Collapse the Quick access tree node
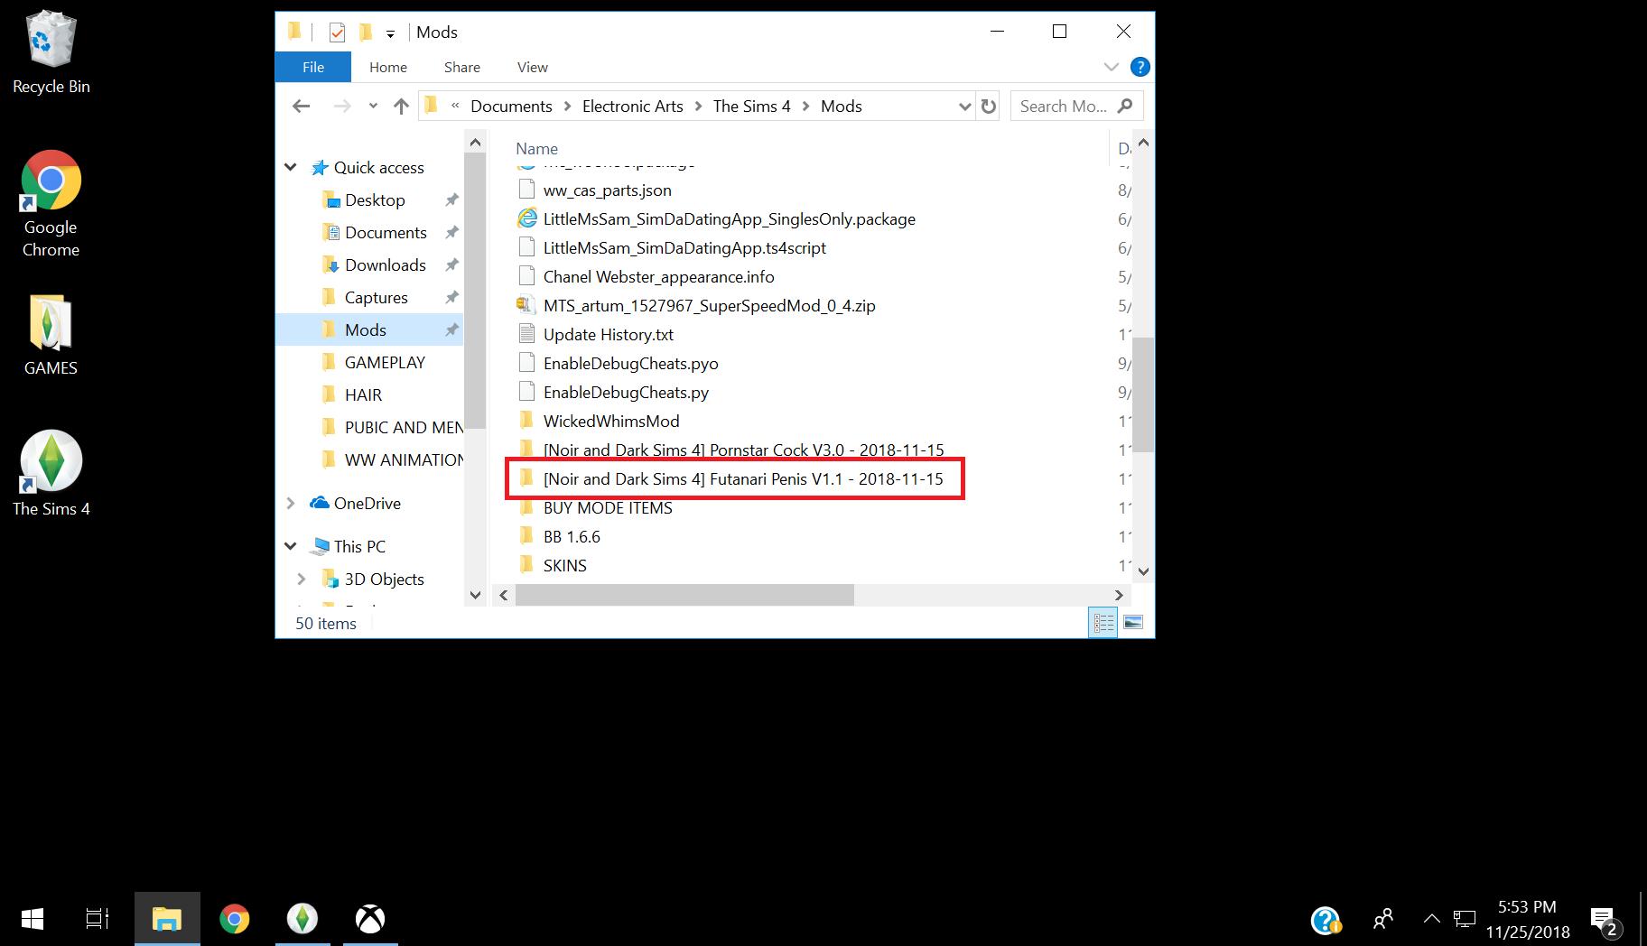The width and height of the screenshot is (1647, 946). coord(291,167)
